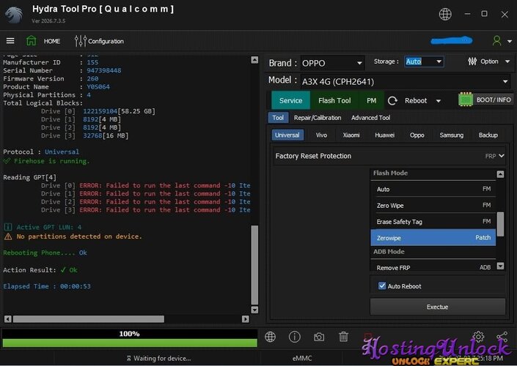Click the log scroll down arrow

pos(254,310)
